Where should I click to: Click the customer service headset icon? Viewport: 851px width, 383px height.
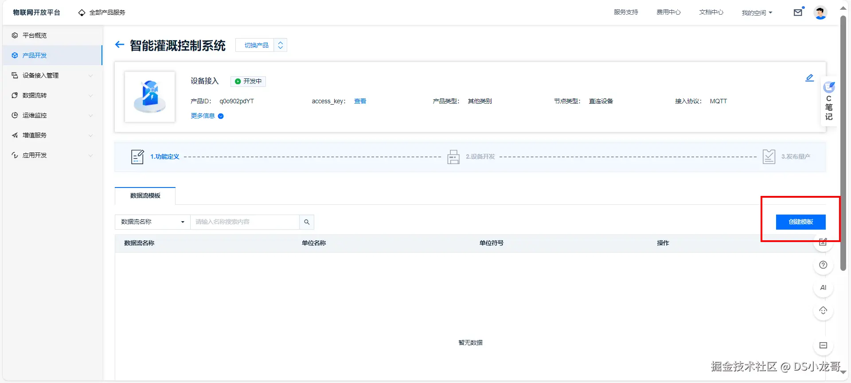click(x=823, y=310)
